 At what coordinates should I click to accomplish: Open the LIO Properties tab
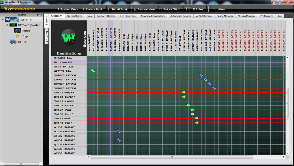coord(128,16)
